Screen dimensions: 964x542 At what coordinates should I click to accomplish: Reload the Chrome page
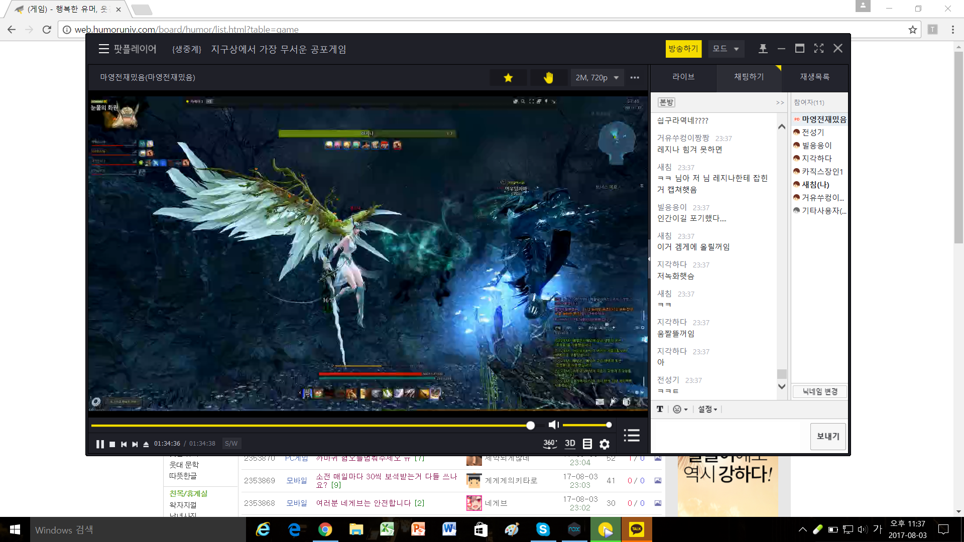click(47, 30)
